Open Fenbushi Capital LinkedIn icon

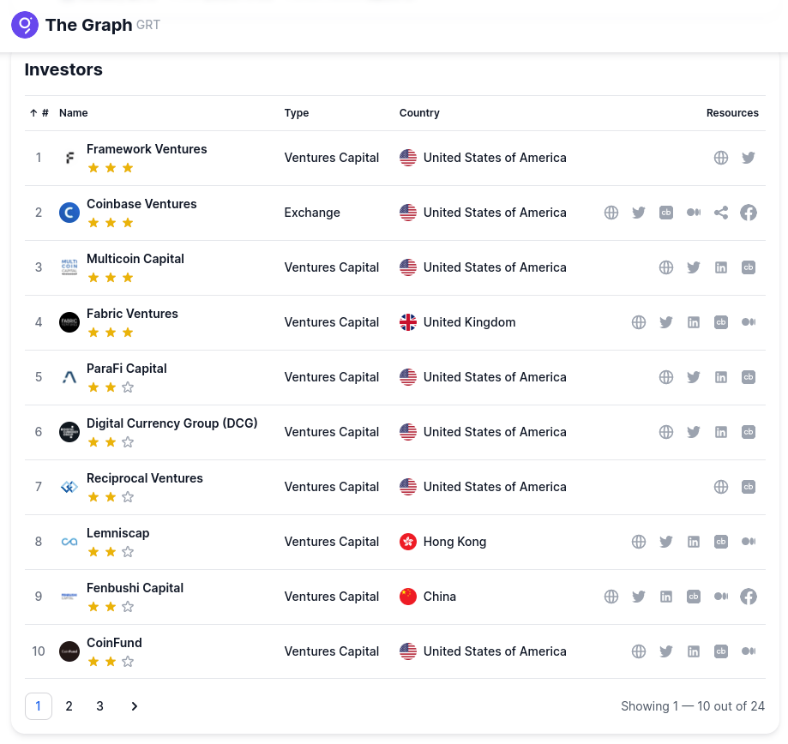click(666, 597)
